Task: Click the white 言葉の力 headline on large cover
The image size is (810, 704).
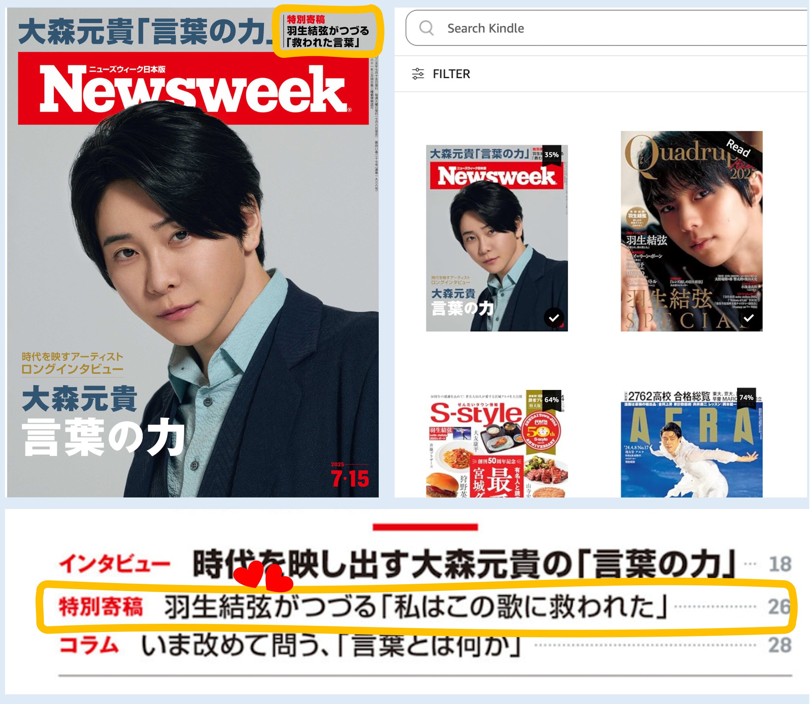Action: click(x=103, y=437)
